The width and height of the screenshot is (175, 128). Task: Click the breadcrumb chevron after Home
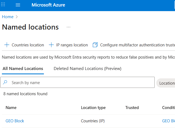(17, 17)
